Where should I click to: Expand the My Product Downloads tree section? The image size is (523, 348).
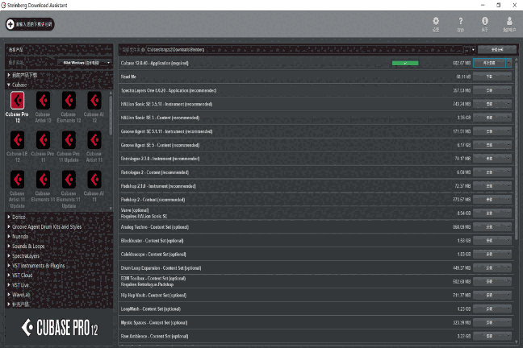9,75
